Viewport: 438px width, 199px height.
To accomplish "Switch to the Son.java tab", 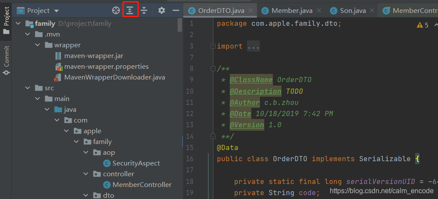I will [x=353, y=11].
